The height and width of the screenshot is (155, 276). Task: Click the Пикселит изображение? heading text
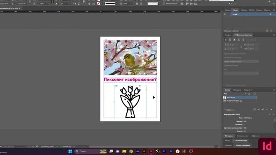(x=130, y=80)
